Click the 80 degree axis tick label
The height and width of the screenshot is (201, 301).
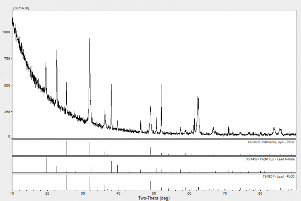point(260,193)
